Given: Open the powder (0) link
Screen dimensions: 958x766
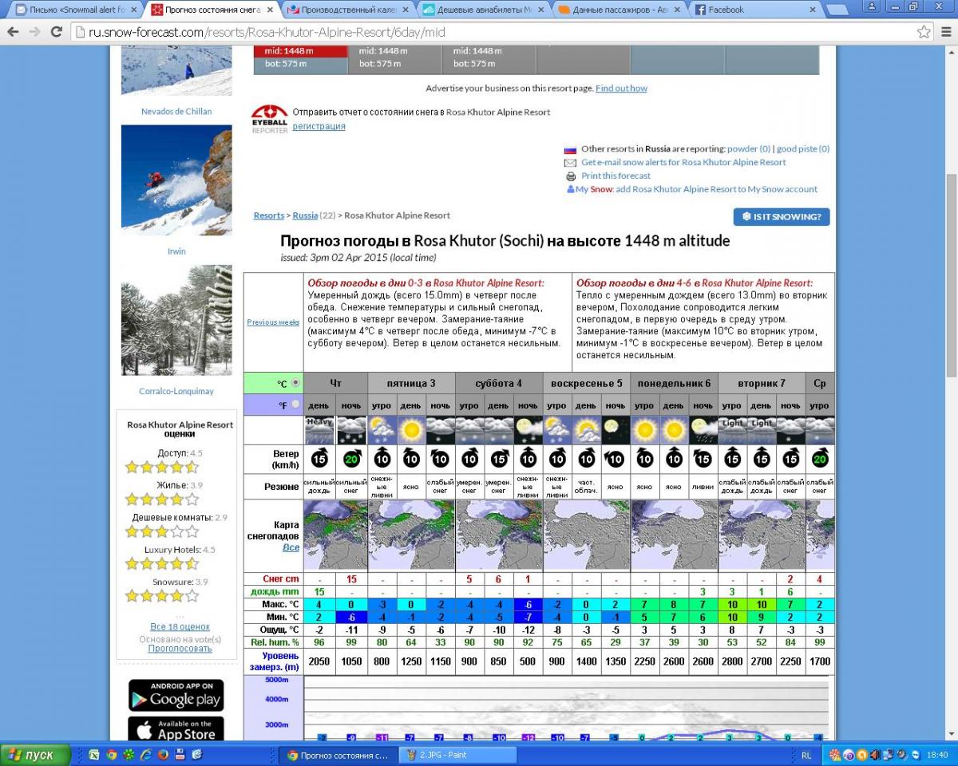Looking at the screenshot, I should point(749,148).
